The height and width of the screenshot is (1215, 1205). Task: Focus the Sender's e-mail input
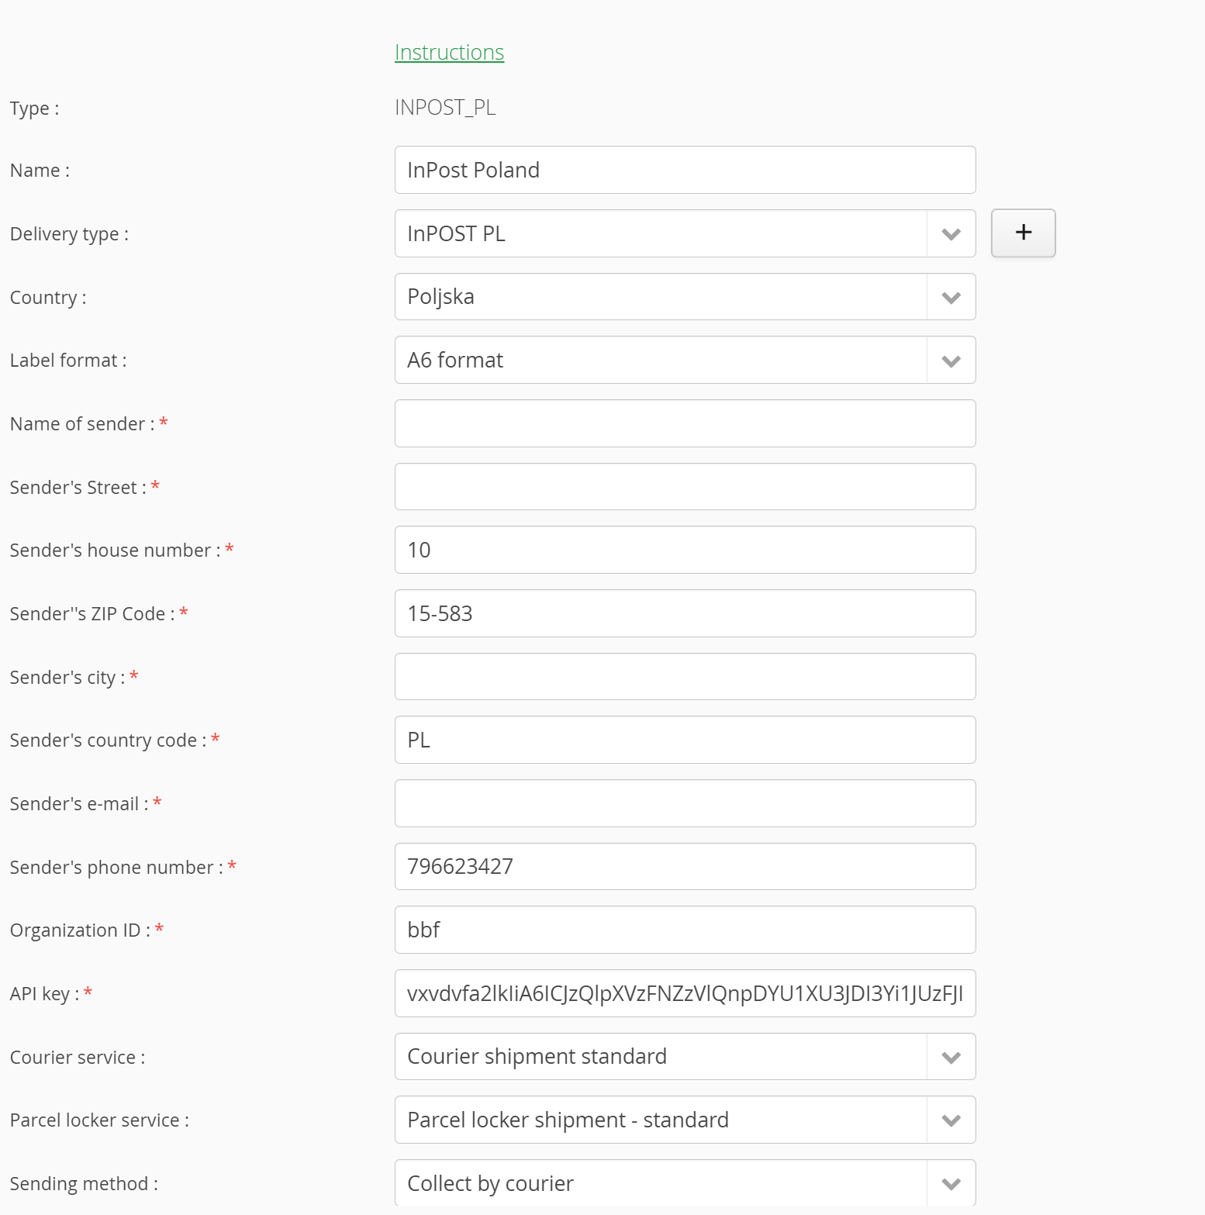coord(685,803)
